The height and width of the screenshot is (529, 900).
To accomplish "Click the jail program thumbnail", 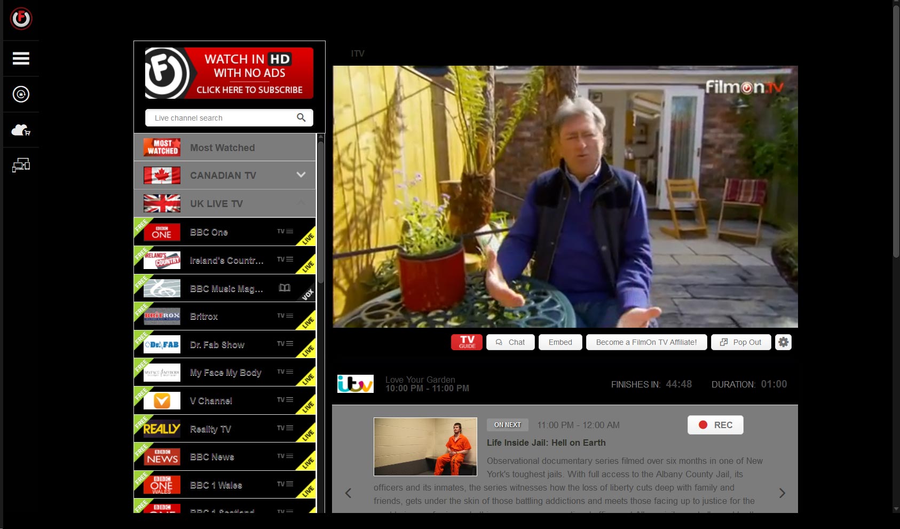I will coord(425,447).
